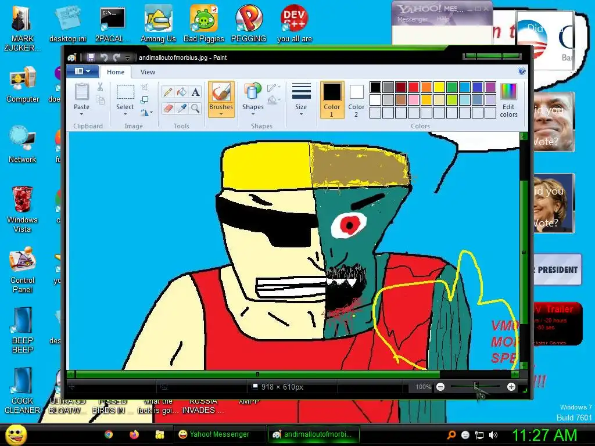Click the horizontal scrollbar of Paint canvas
Screen dimensions: 595x446
258,375
